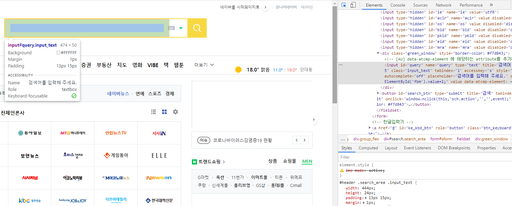Open newsstand settings gear icon
The image size is (512, 206).
tap(175, 112)
